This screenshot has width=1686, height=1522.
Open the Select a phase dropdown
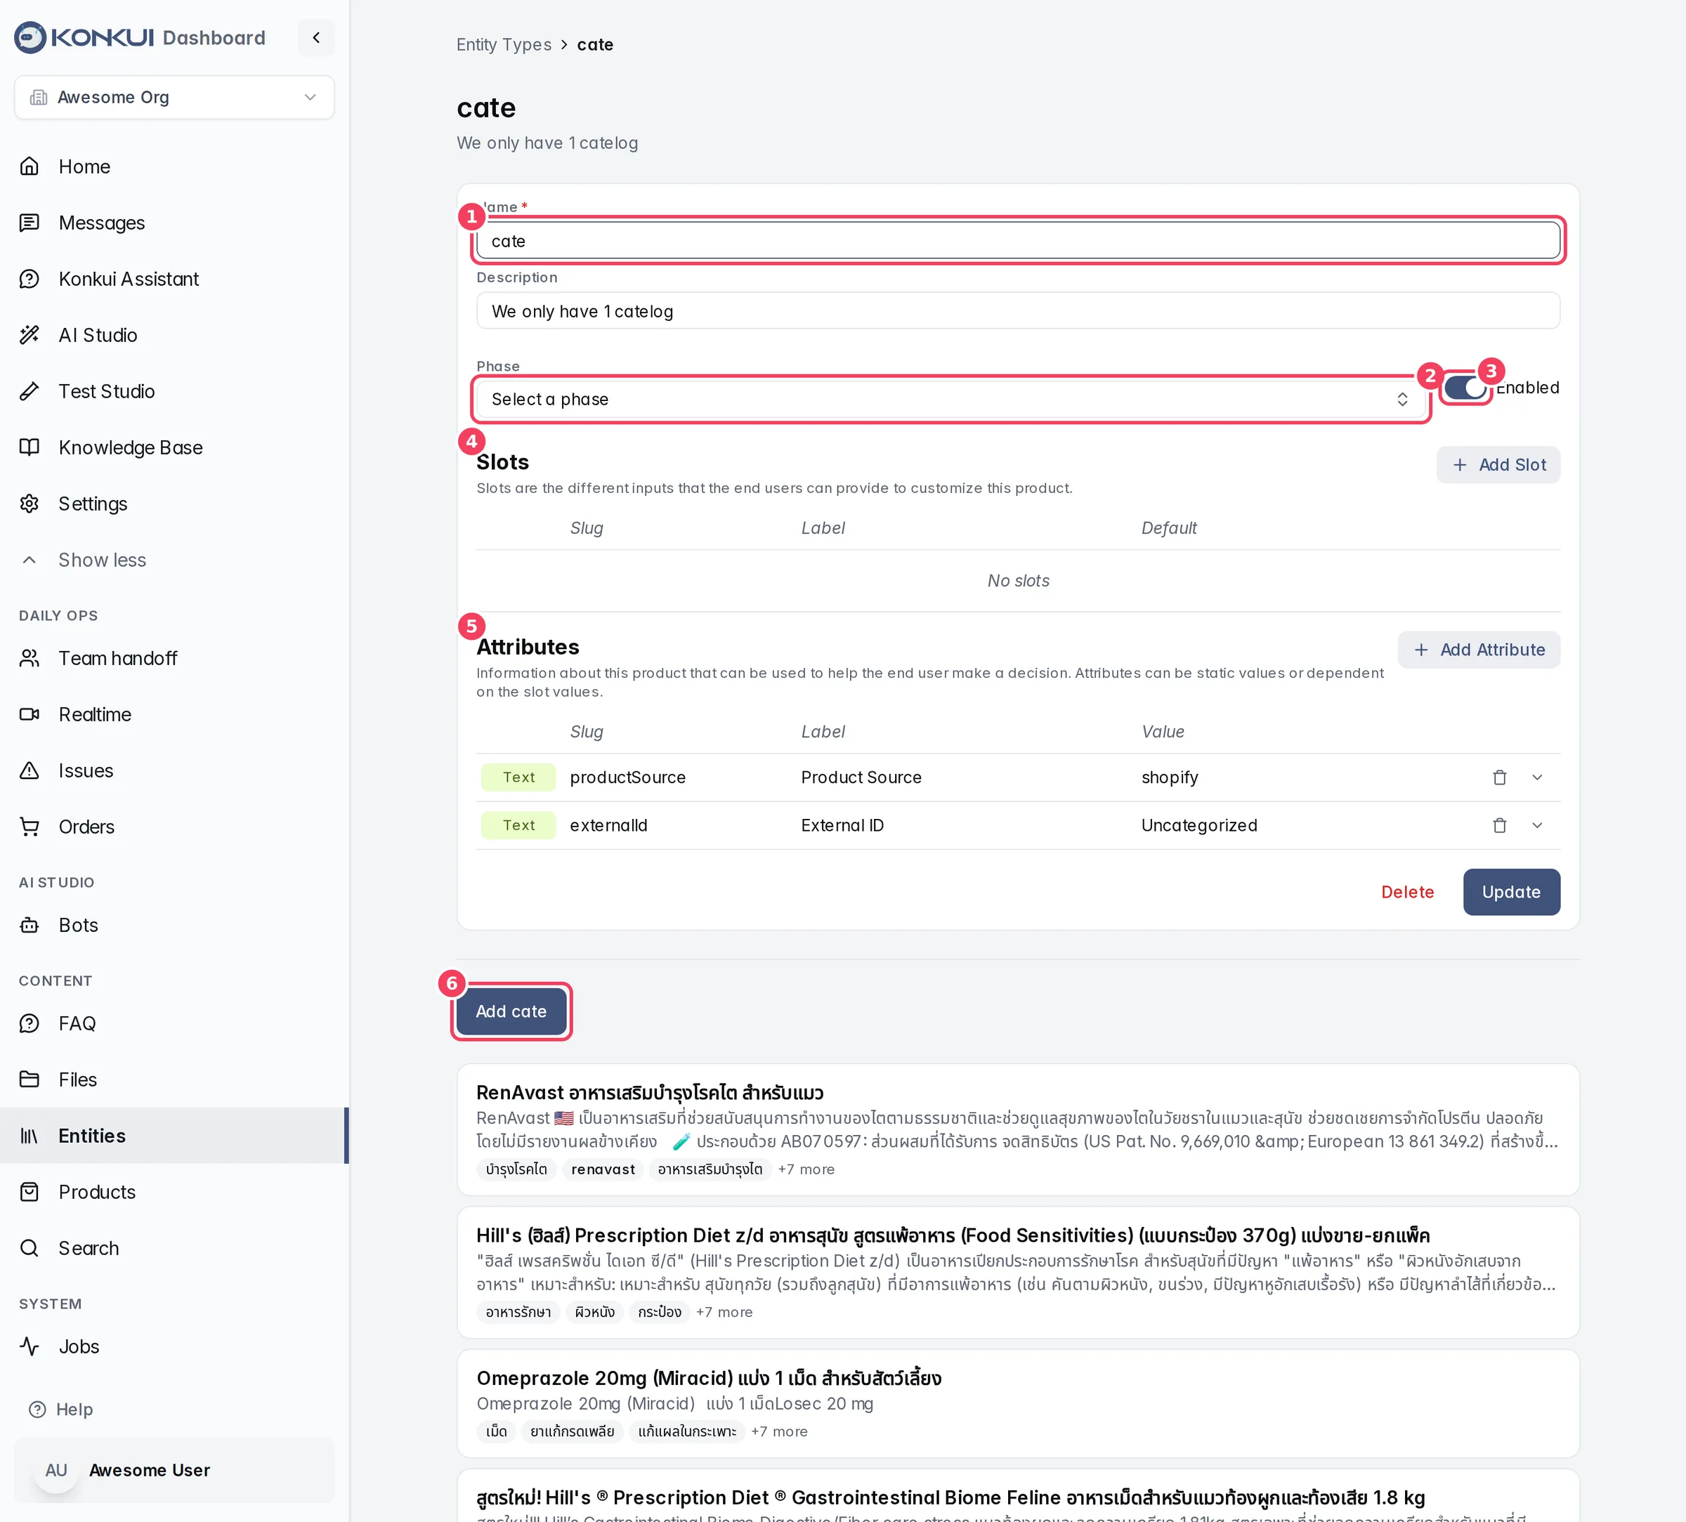950,399
